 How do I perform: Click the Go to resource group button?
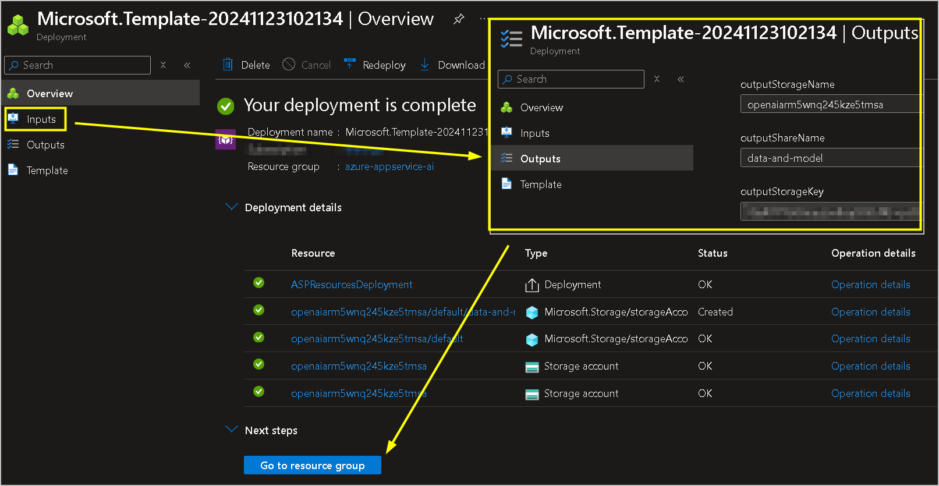point(313,465)
